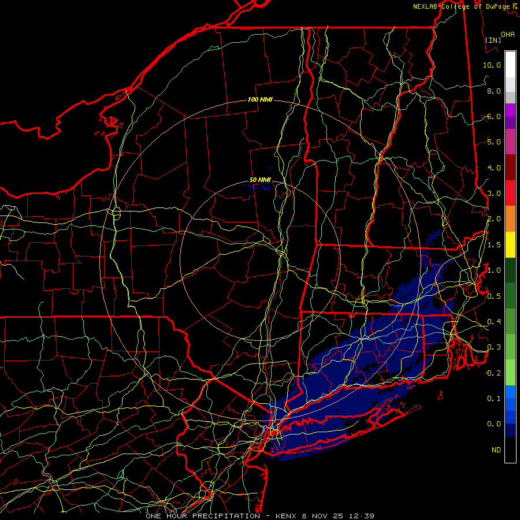Click the OHA product code label
Screen dimensions: 520x520
508,34
